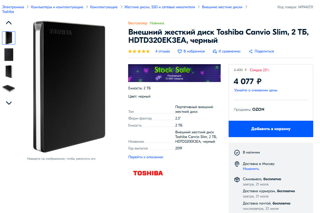This screenshot has width=320, height=213.
Task: Click the location pin delivery icon
Action: point(237,164)
